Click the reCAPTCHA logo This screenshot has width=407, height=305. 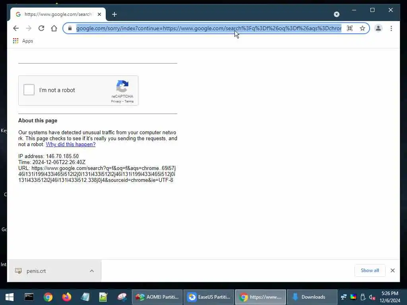[122, 86]
